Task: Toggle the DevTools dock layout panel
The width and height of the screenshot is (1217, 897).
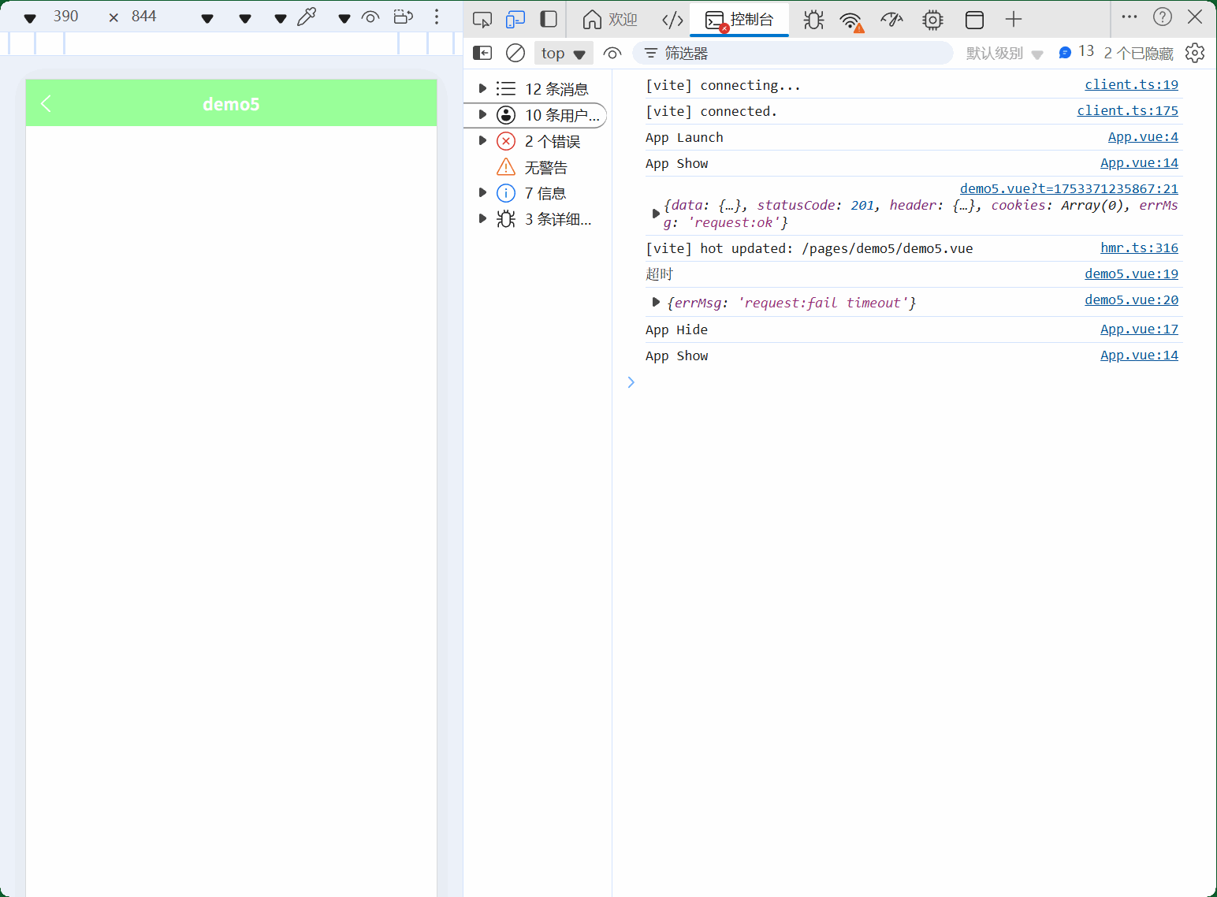Action: coord(548,19)
